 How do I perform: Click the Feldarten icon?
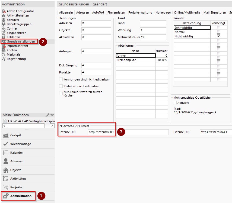[x=4, y=37]
